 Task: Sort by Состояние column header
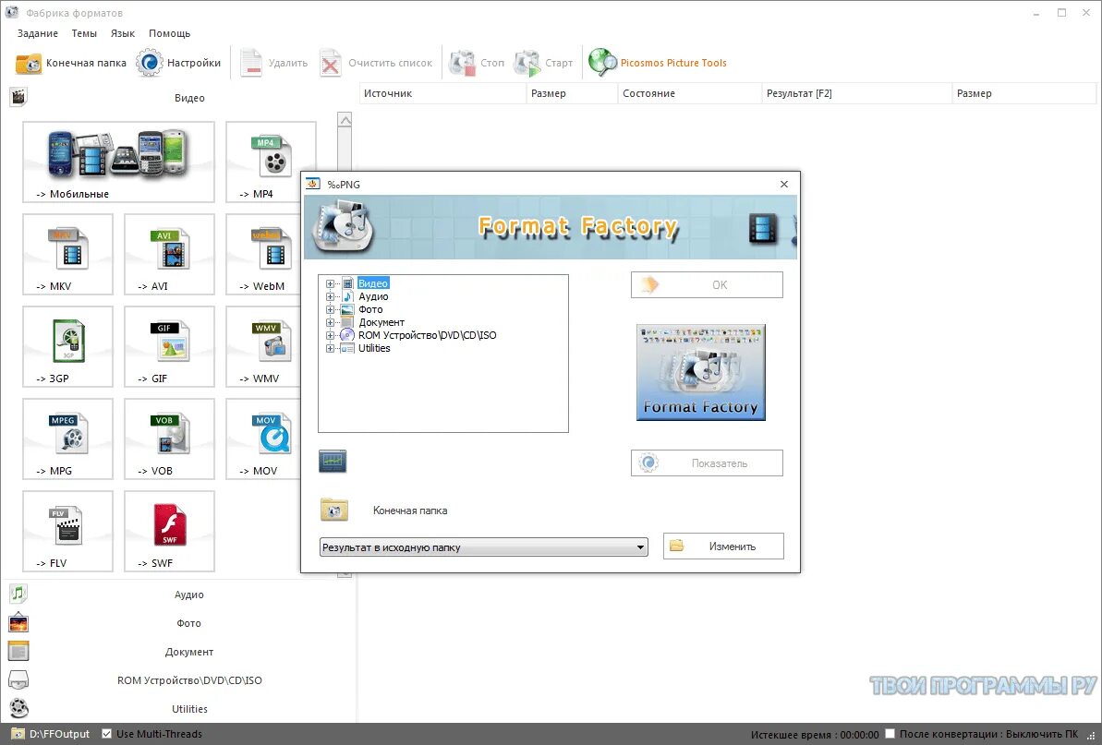(689, 93)
